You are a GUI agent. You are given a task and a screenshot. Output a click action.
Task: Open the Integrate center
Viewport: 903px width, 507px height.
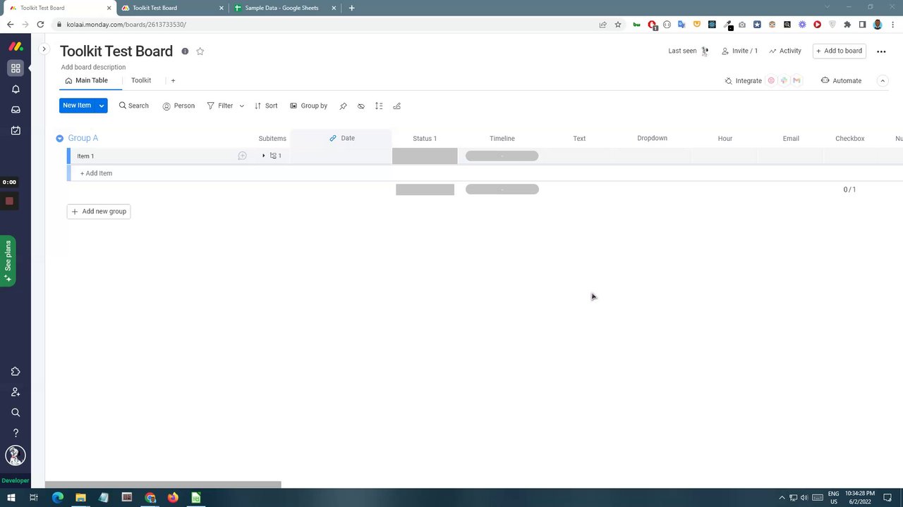[743, 81]
